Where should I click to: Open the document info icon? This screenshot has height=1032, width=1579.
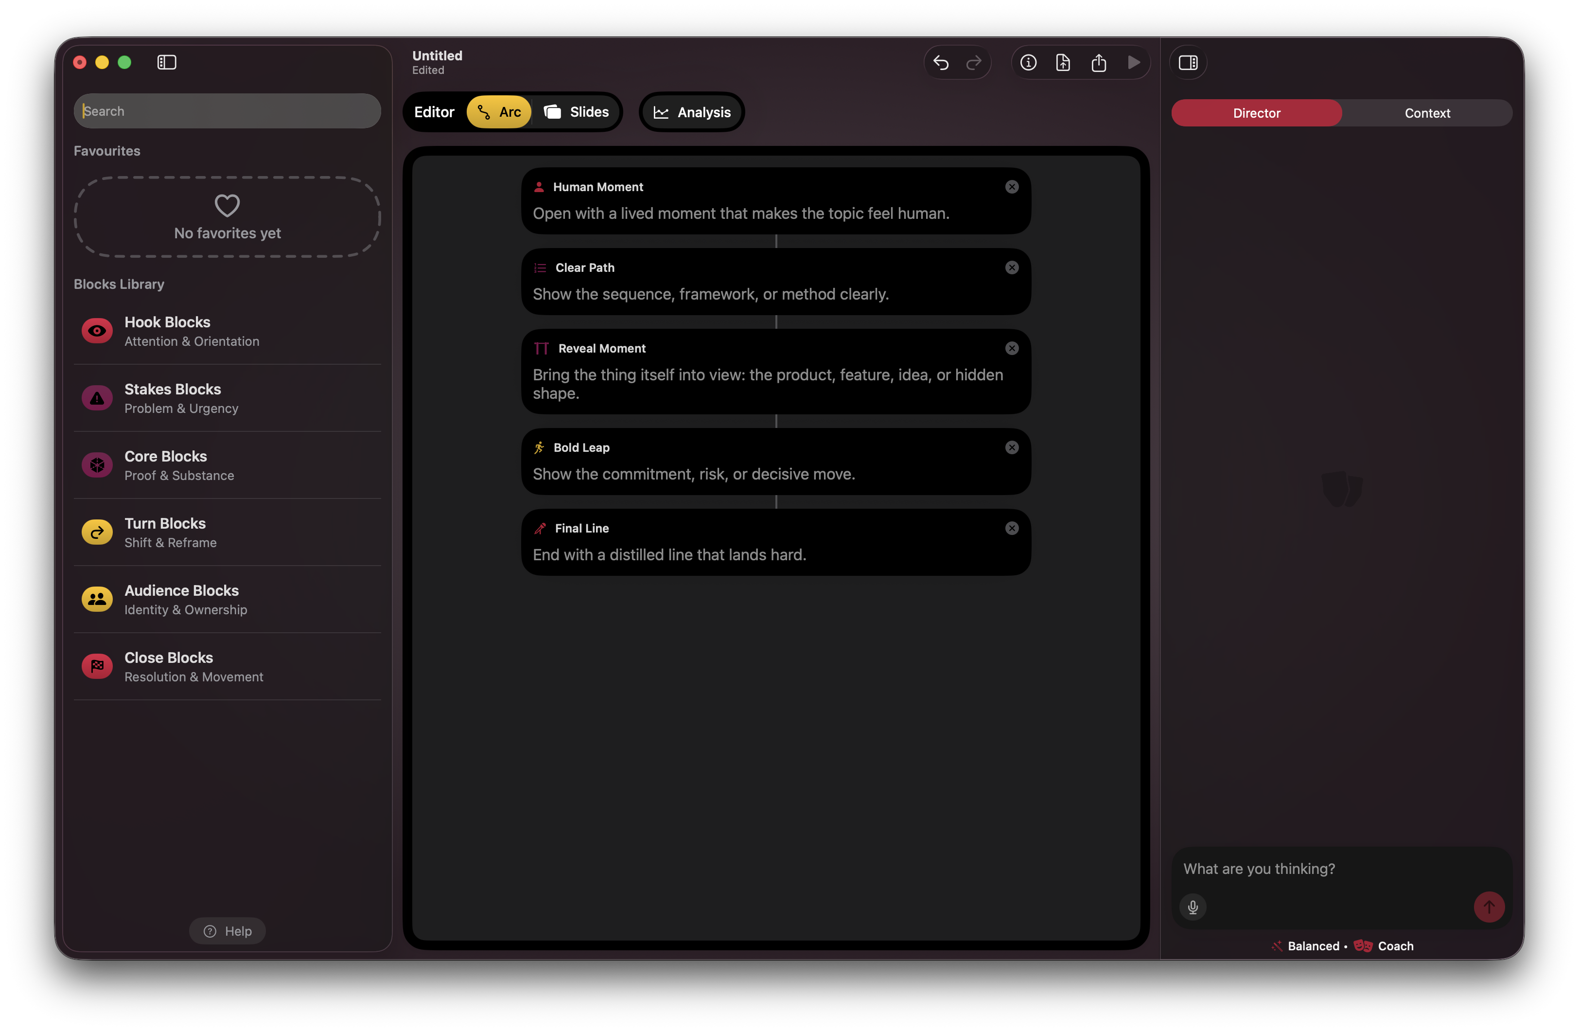click(x=1028, y=62)
